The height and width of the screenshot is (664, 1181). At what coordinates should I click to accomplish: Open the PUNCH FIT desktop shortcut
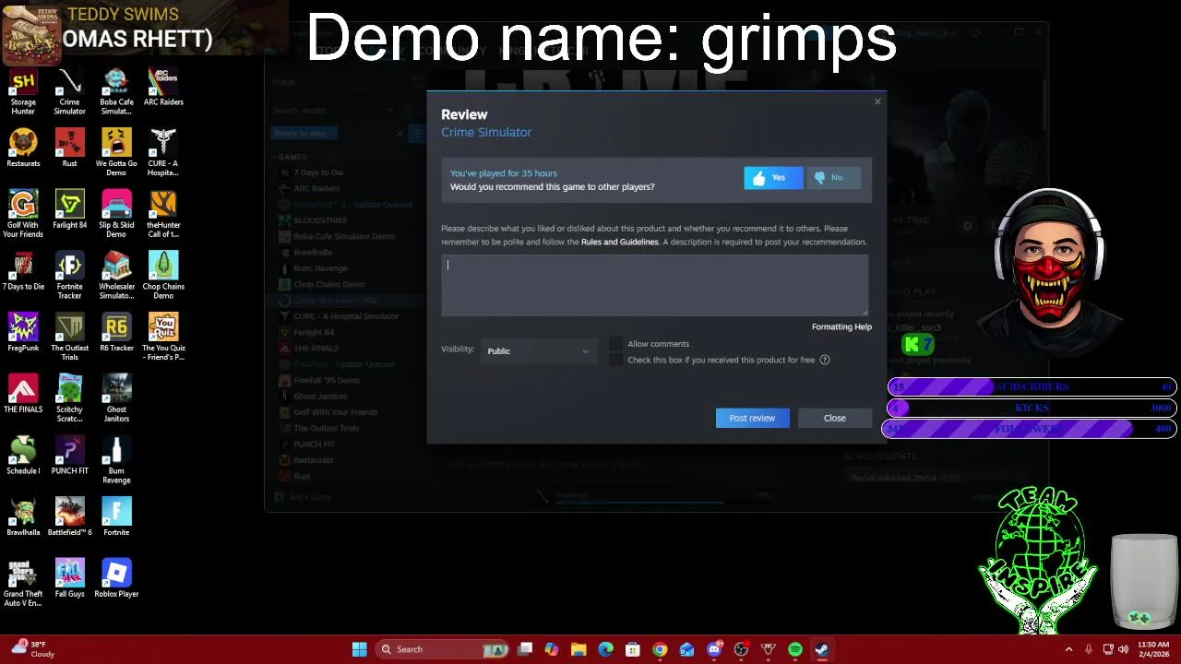69,456
